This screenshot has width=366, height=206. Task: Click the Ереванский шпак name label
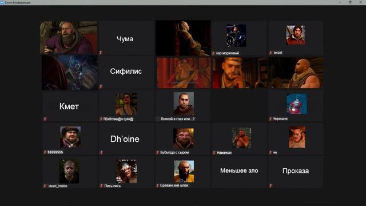click(174, 185)
